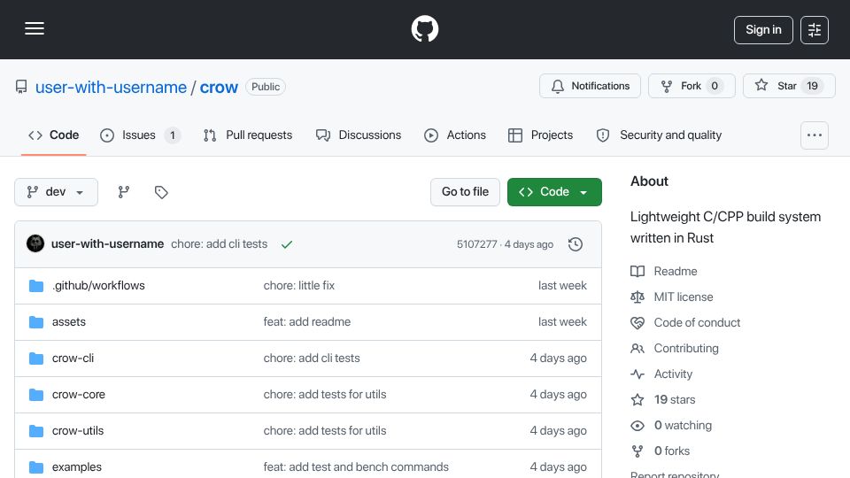Open the 19 stars link

coord(675,400)
